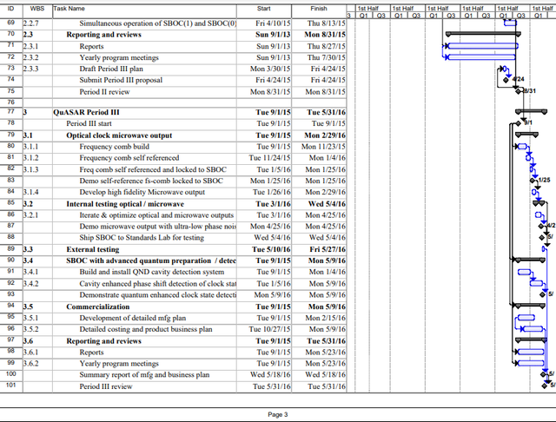Select the 'QuASAR Period III' summary row

point(86,112)
